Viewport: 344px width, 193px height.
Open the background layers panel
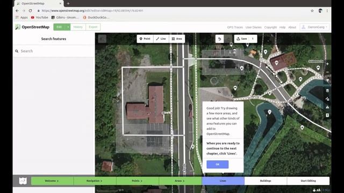327,91
